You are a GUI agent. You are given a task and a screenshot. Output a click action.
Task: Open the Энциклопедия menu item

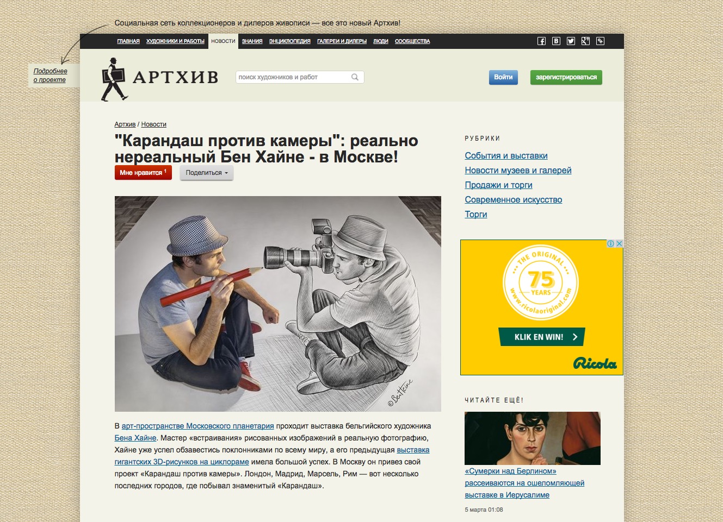click(x=289, y=41)
